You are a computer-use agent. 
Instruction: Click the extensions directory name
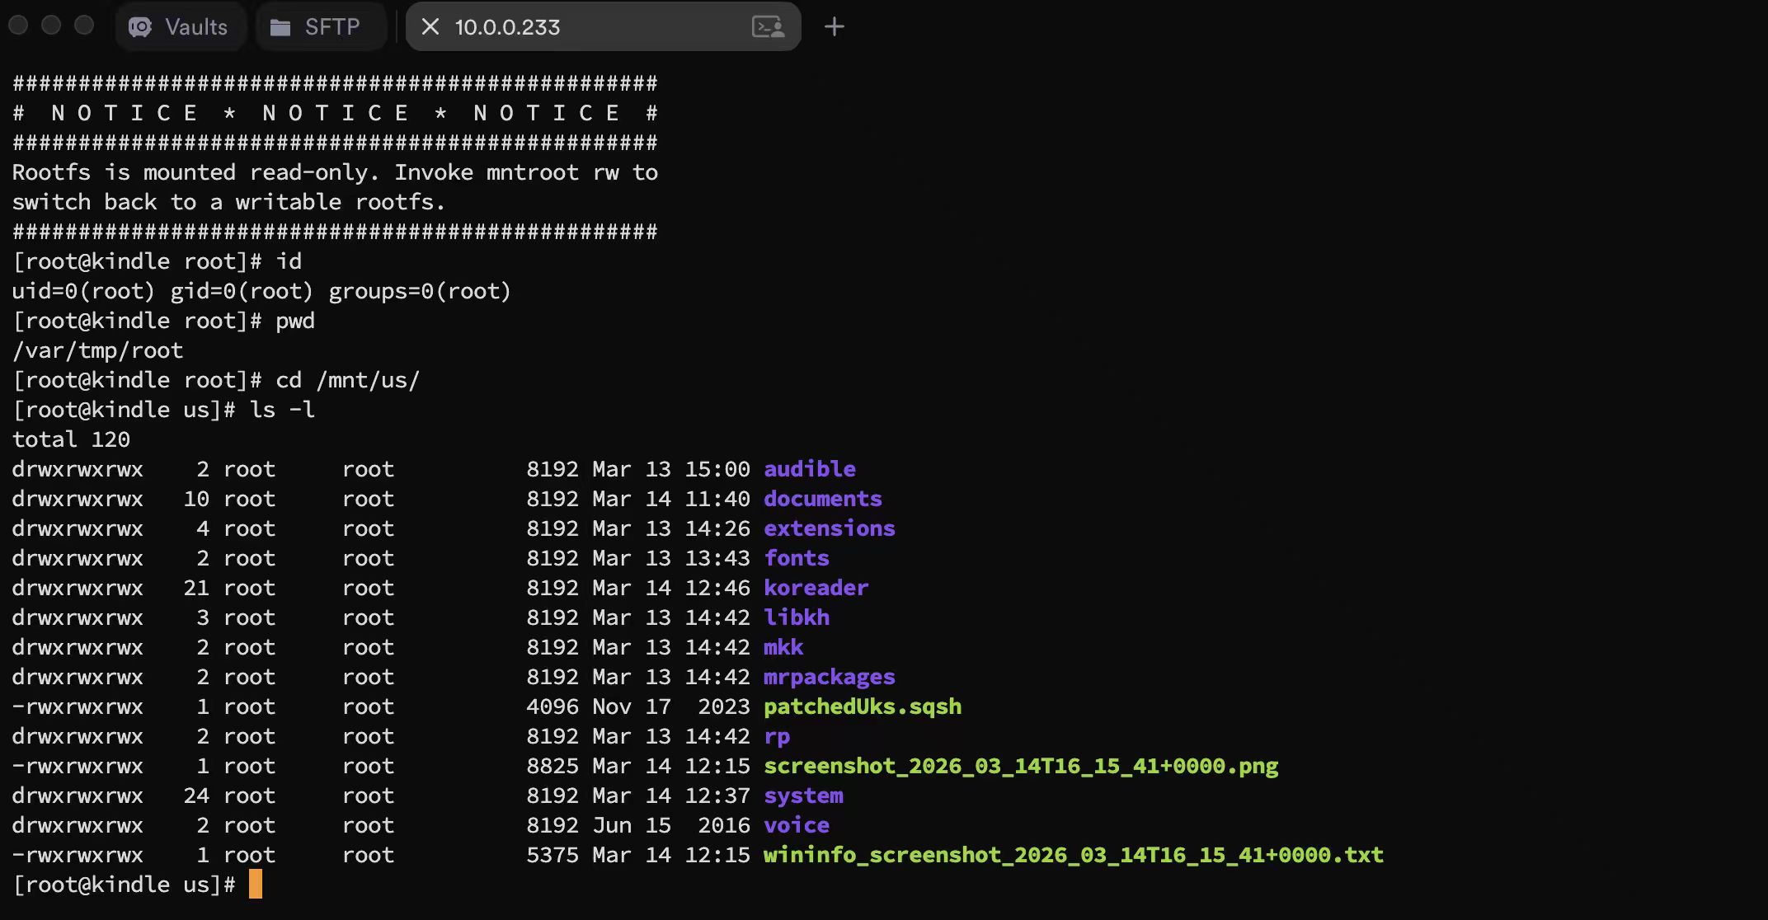coord(829,528)
